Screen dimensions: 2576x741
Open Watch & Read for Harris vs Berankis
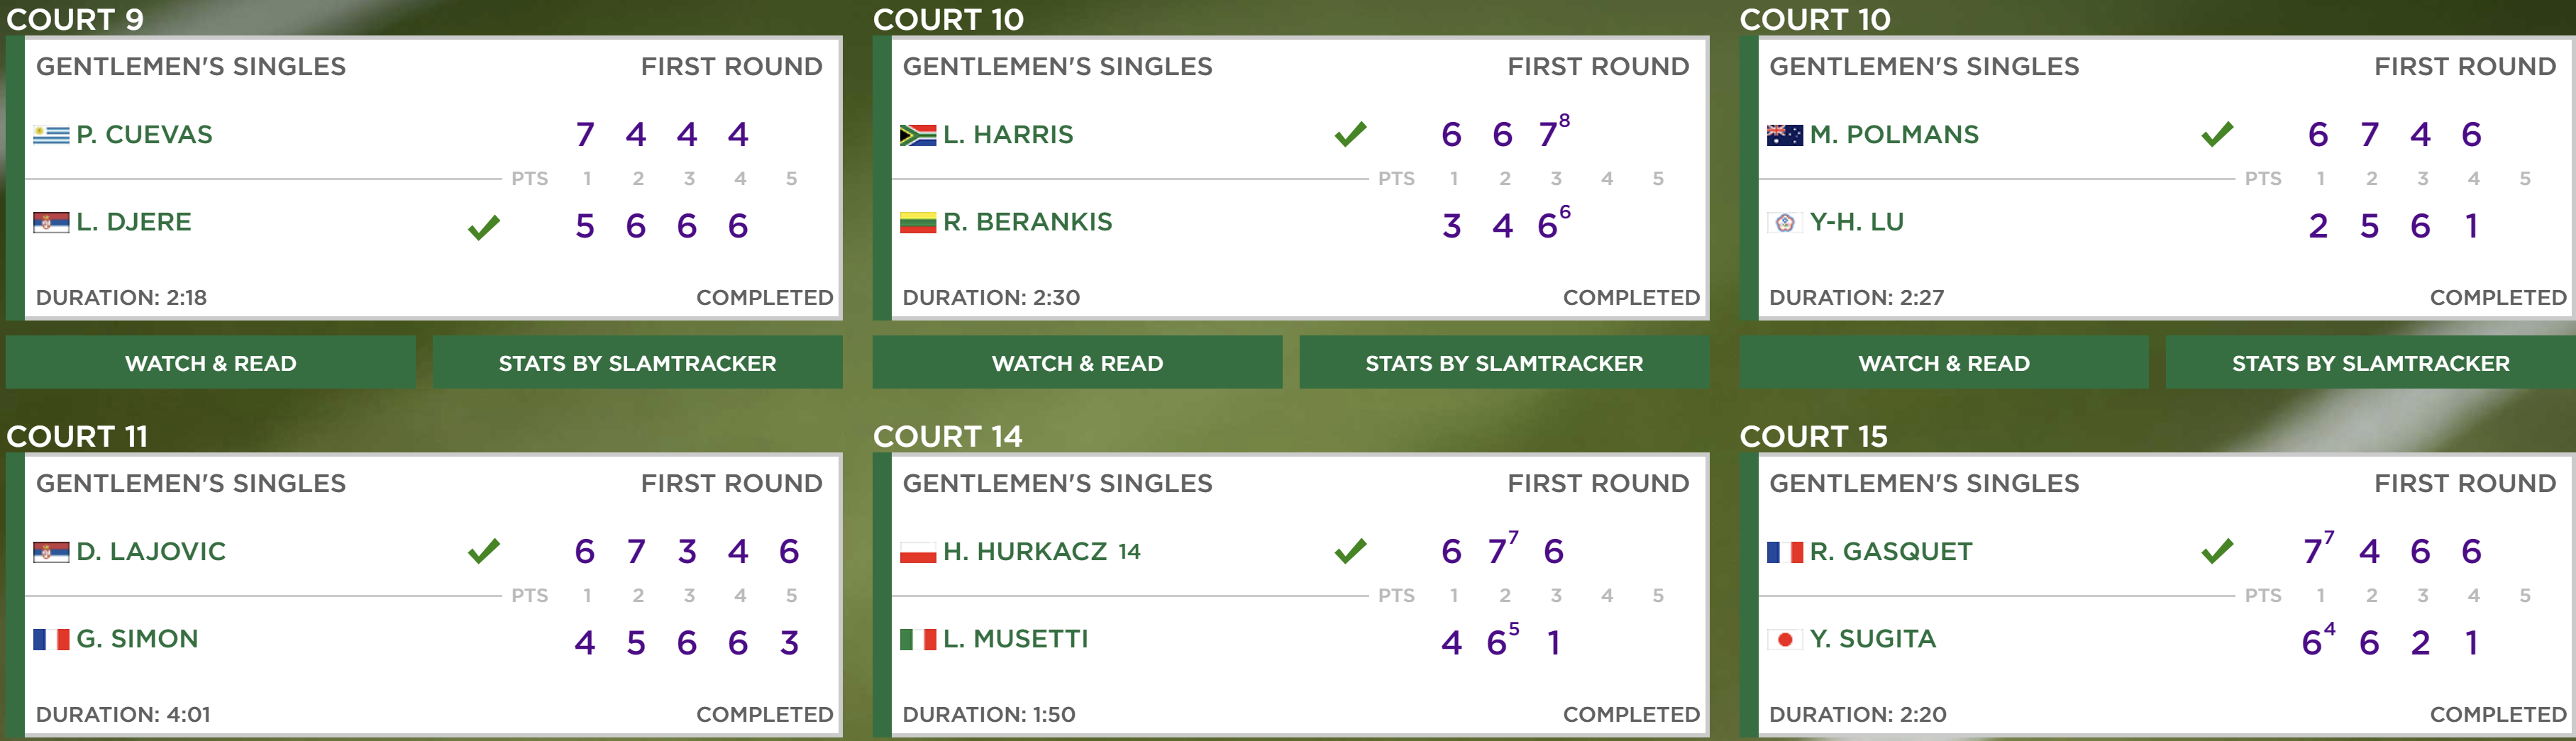1077,363
